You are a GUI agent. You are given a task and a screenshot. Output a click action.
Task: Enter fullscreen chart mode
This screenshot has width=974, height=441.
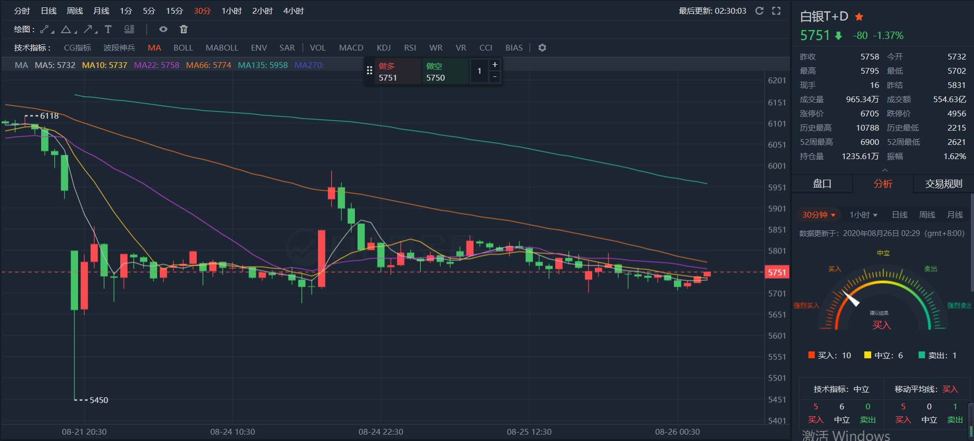[x=776, y=11]
